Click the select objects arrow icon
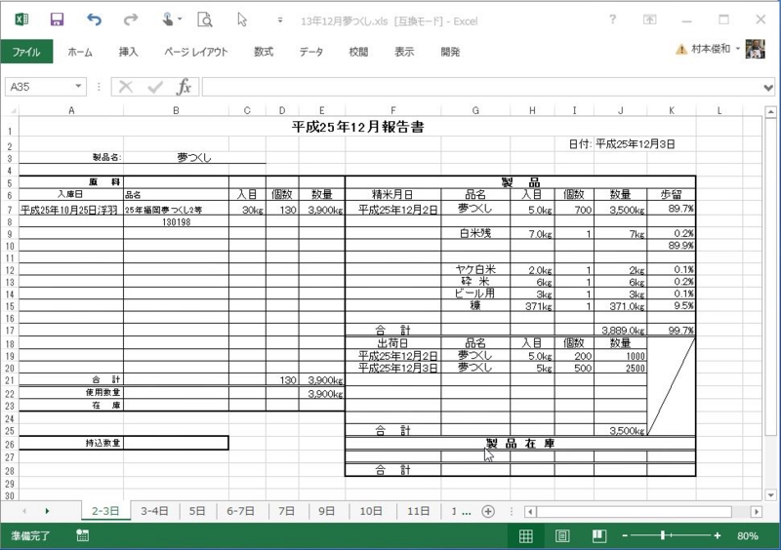 (242, 20)
